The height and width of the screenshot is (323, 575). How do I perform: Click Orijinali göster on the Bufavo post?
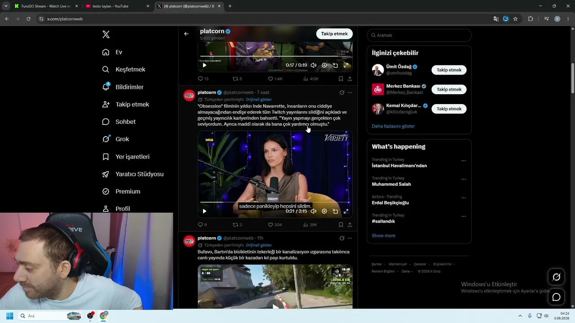259,245
